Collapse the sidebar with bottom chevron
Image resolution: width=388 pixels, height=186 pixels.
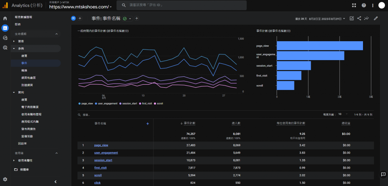(55, 181)
